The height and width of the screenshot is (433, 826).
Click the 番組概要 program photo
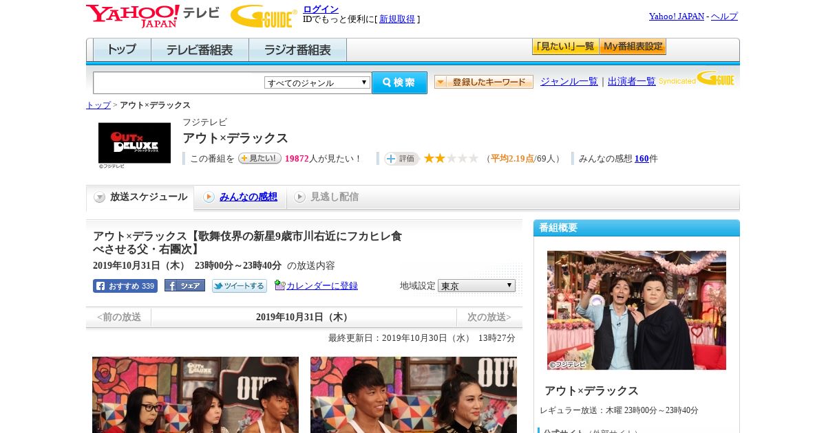pos(637,310)
